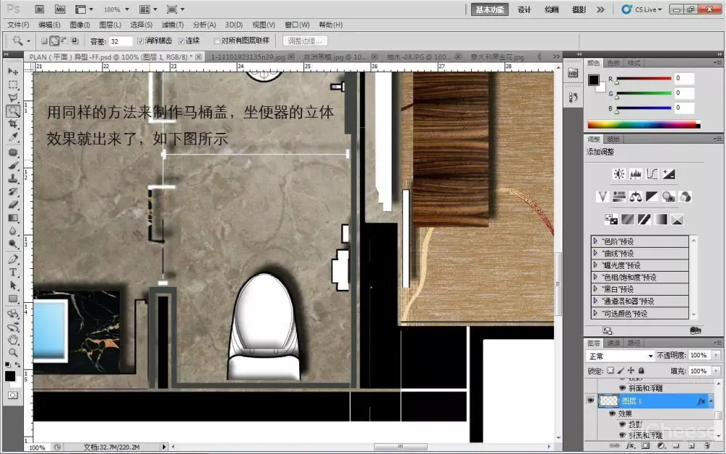
Task: Expand the "色阶"预设 preset list
Action: pos(596,241)
